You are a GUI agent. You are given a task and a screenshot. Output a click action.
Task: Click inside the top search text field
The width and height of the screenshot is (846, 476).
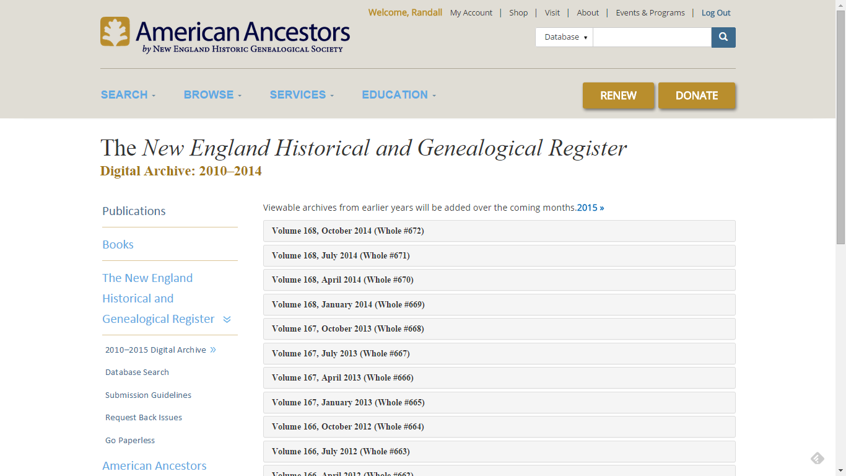pos(652,37)
